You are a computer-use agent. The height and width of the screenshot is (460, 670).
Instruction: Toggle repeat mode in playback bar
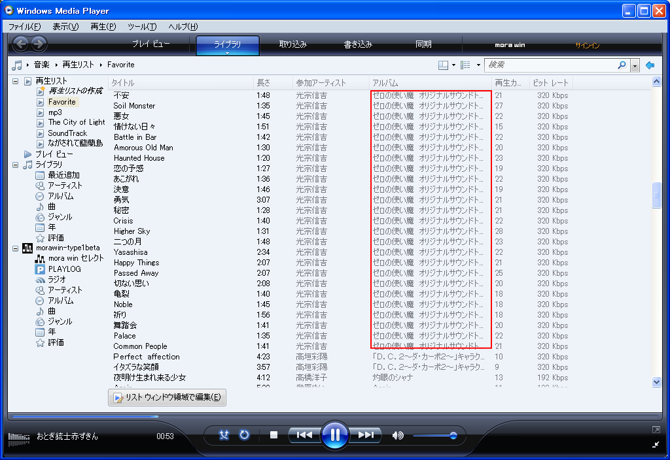[244, 435]
